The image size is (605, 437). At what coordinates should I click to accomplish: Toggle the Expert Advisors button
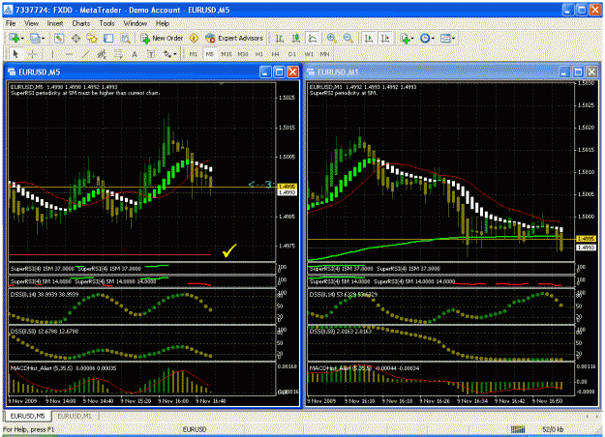[234, 38]
